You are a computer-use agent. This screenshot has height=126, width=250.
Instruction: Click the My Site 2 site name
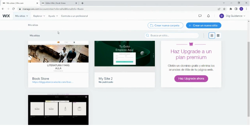click(x=106, y=79)
